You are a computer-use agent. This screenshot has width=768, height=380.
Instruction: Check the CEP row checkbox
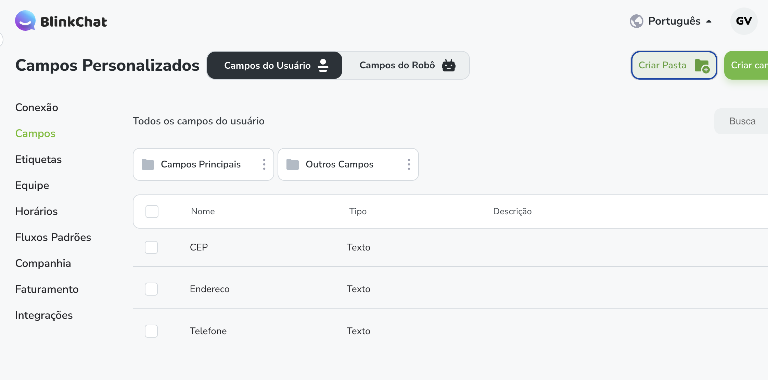pyautogui.click(x=151, y=247)
